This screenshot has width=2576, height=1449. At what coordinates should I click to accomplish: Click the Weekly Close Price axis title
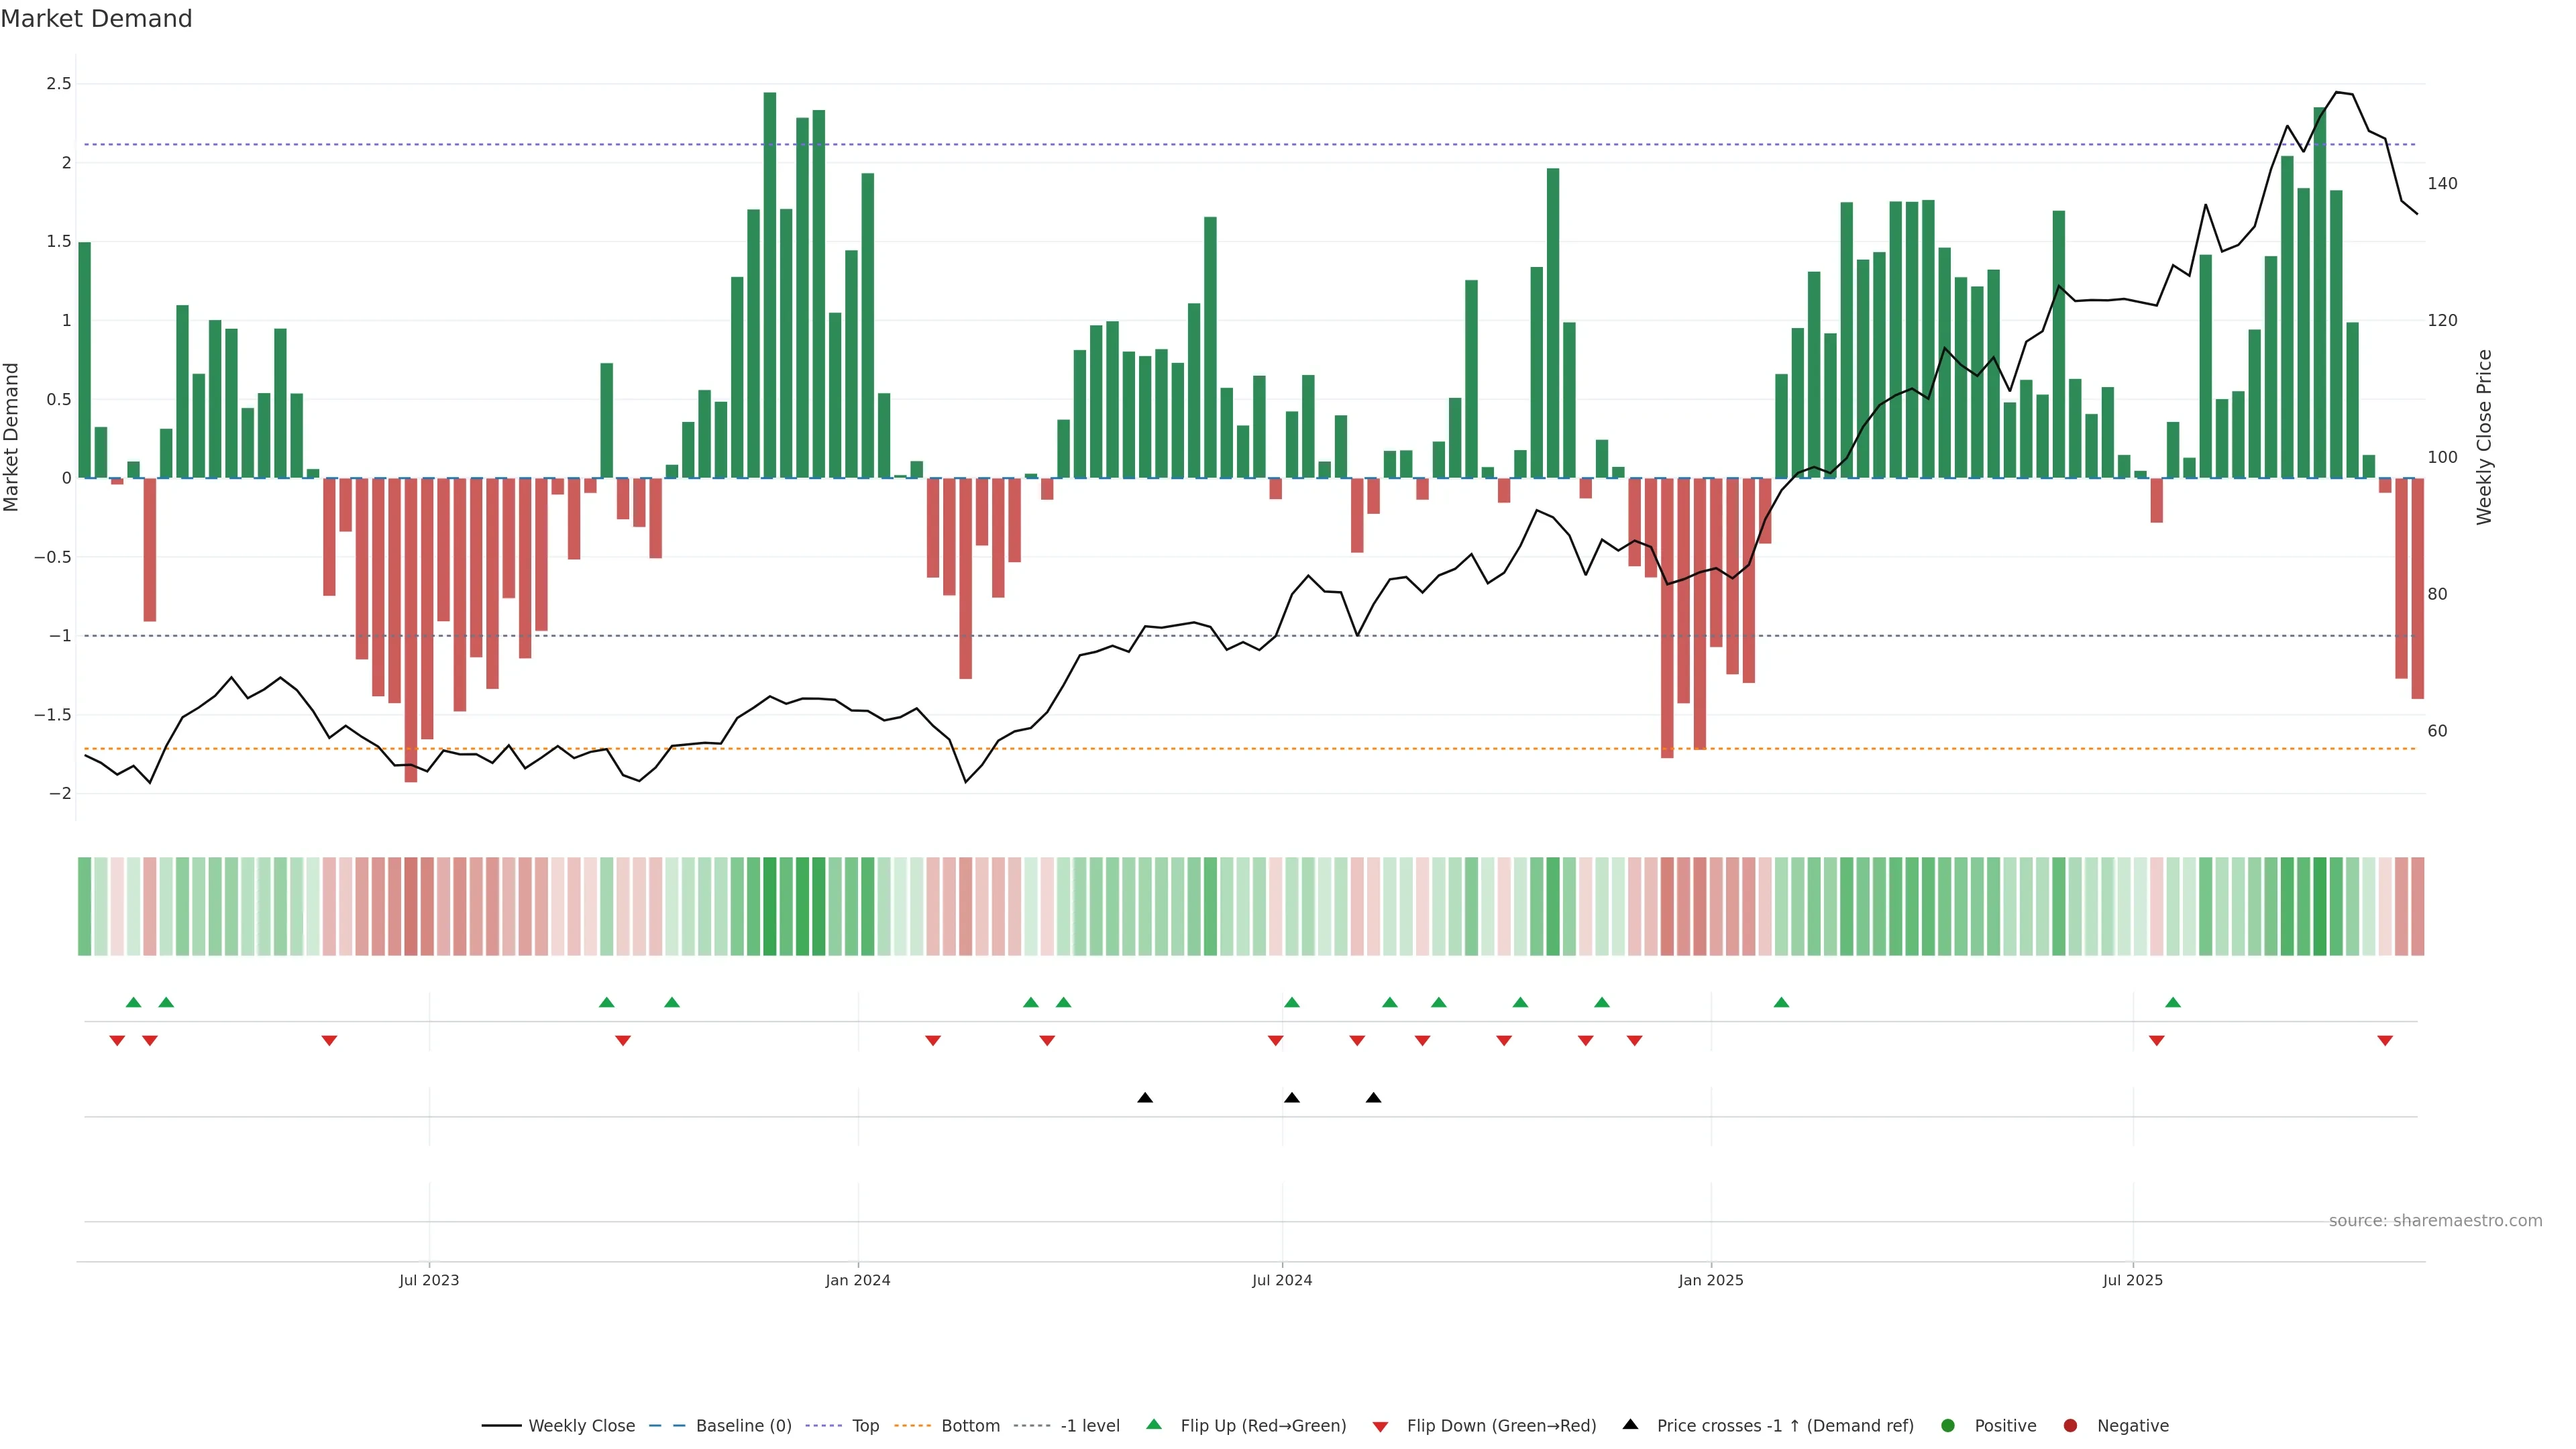point(2484,437)
